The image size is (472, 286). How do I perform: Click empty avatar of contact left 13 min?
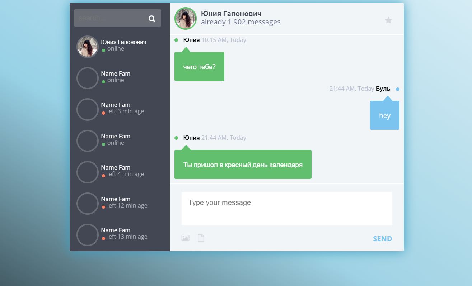87,235
